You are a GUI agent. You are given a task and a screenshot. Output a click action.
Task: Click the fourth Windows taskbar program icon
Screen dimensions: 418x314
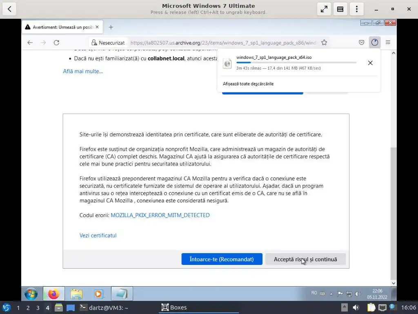coord(122,294)
